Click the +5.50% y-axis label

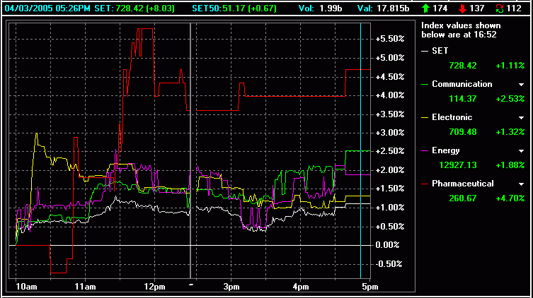(390, 39)
